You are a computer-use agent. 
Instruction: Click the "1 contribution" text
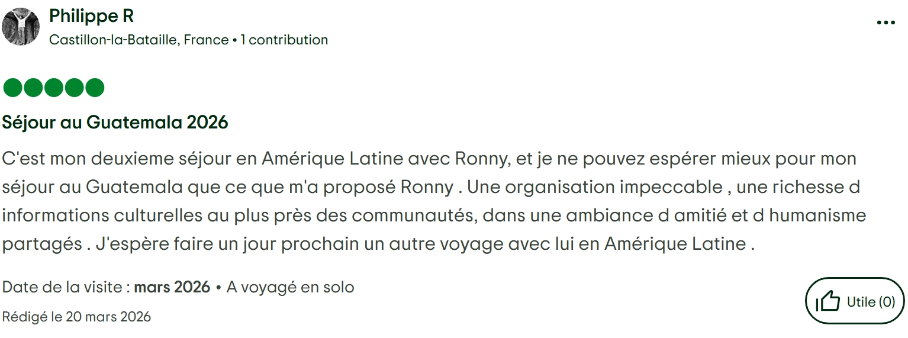tap(284, 40)
